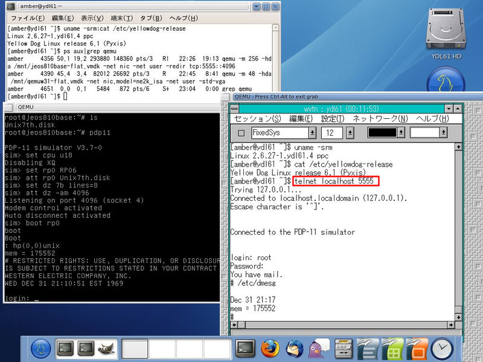Click the white background color swatch
This screenshot has height=362, width=483.
click(x=425, y=133)
